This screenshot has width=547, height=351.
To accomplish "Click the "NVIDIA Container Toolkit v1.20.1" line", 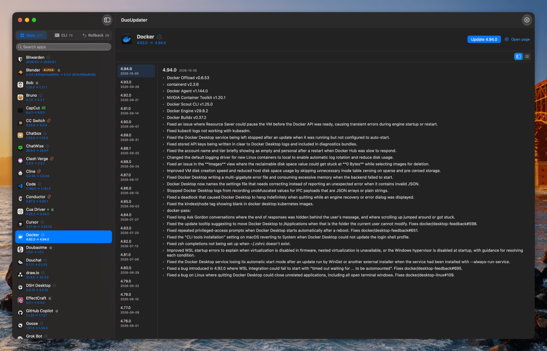I will pyautogui.click(x=196, y=98).
